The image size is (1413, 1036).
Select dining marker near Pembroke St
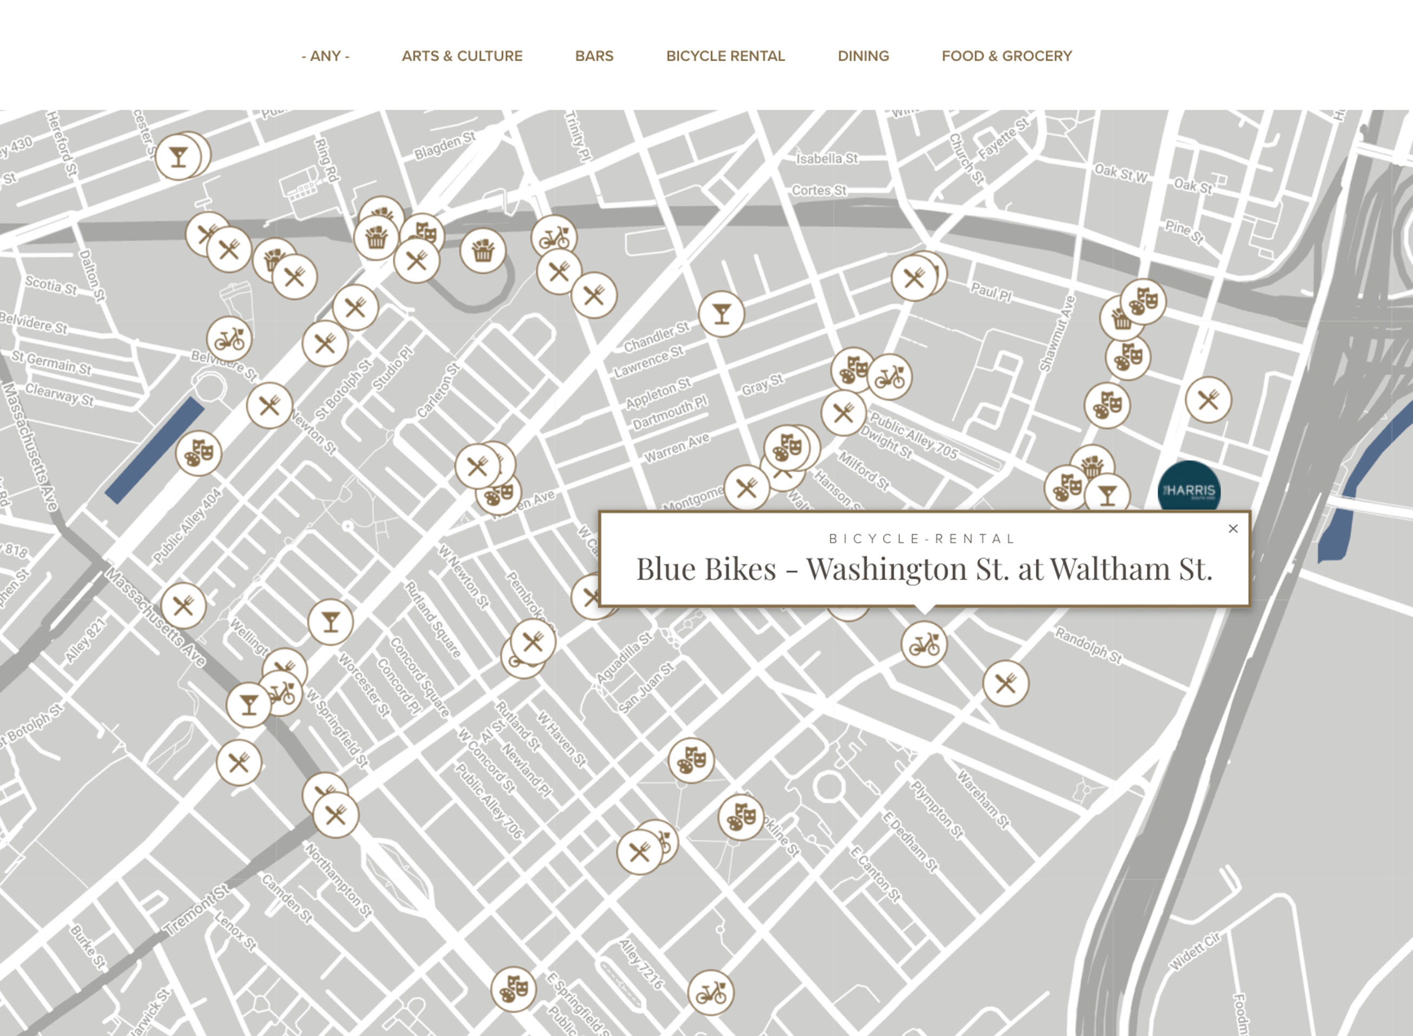point(532,642)
